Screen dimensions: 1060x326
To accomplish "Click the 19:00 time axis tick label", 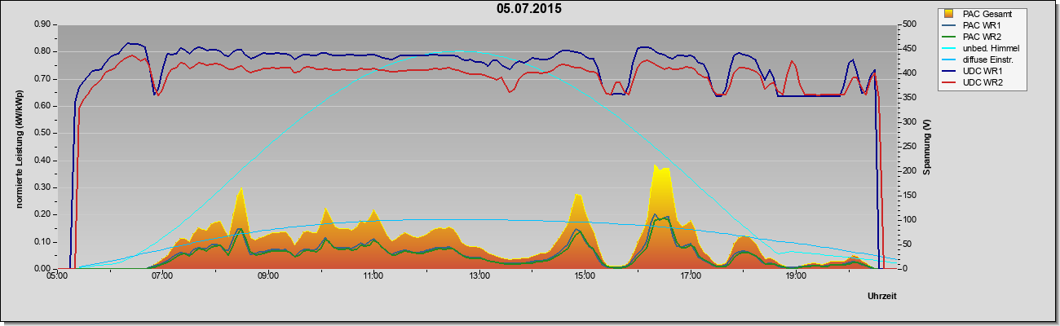I will (x=797, y=276).
